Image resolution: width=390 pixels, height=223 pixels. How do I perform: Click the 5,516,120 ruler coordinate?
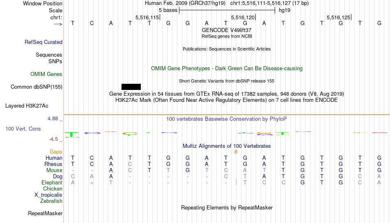[243, 17]
